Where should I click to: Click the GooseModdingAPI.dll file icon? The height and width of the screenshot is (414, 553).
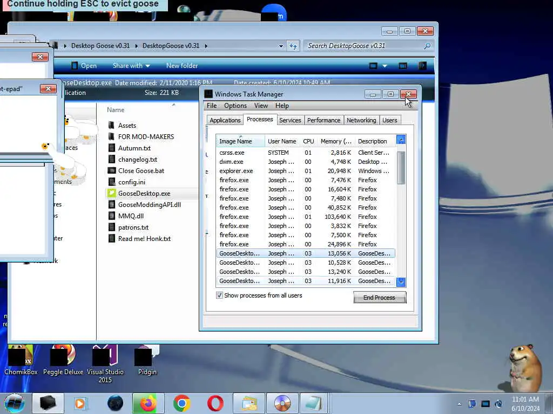pos(111,204)
